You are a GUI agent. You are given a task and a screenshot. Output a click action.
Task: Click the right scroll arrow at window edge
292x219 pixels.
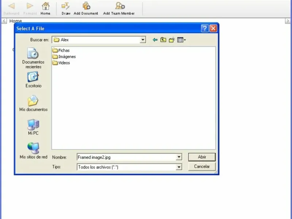[x=288, y=21]
